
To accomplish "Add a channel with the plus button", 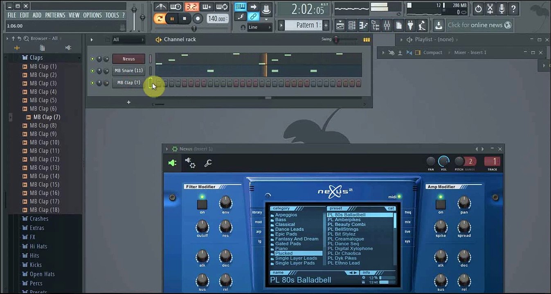I will [x=128, y=102].
